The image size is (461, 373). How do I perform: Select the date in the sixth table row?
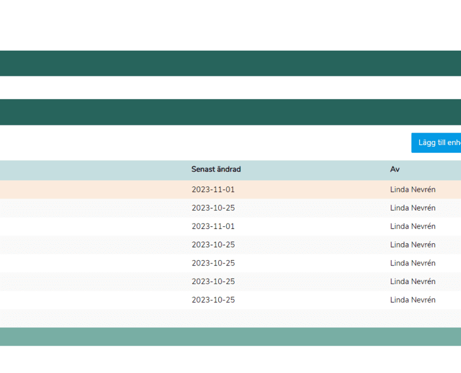tap(213, 281)
